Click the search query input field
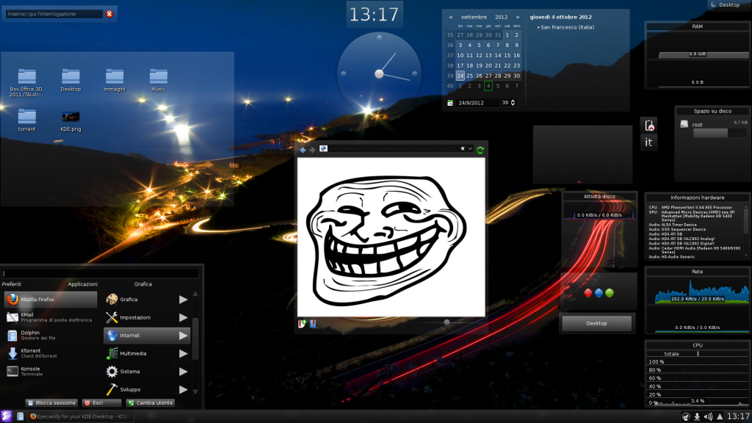The image size is (752, 423). pyautogui.click(x=55, y=12)
